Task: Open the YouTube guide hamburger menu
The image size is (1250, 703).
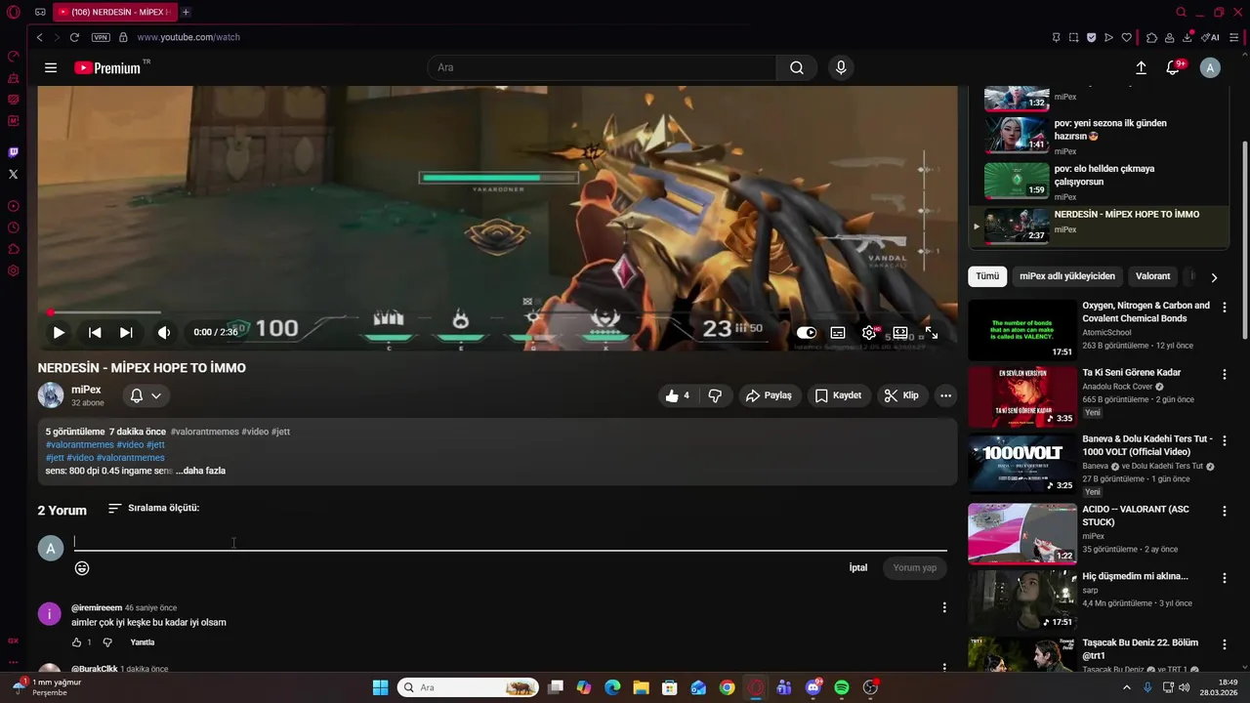Action: 51,67
